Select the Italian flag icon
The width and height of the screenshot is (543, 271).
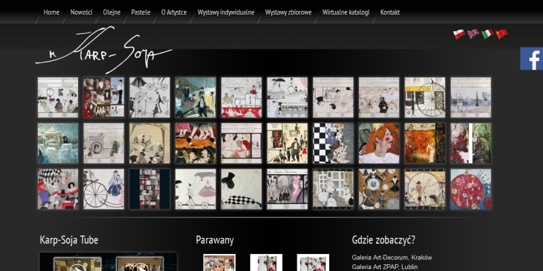pos(487,34)
